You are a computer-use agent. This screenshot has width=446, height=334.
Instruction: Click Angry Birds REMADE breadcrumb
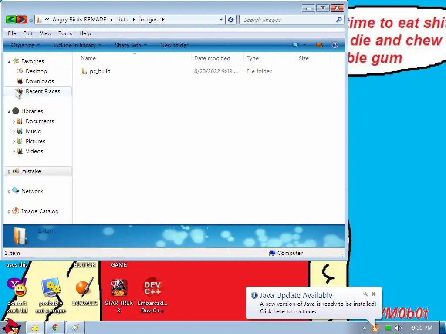79,20
